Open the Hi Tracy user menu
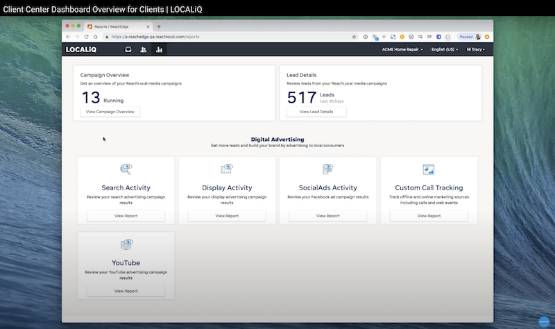The image size is (555, 329). click(x=475, y=49)
